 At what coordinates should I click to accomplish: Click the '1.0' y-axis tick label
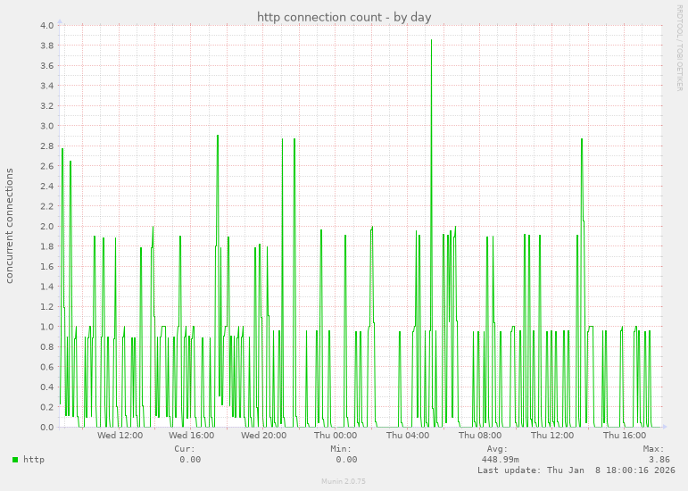47,327
